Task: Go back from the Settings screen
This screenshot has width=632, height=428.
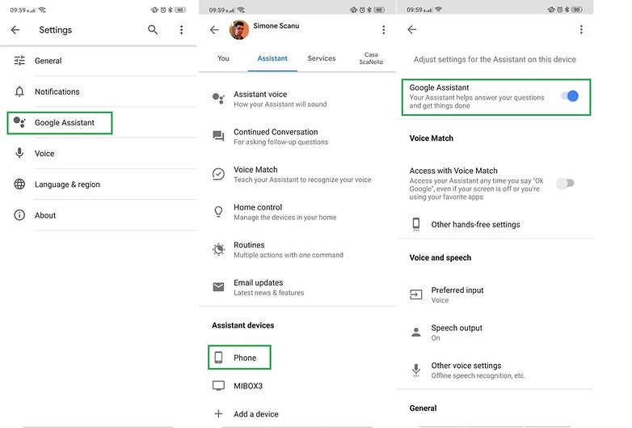Action: click(x=15, y=29)
